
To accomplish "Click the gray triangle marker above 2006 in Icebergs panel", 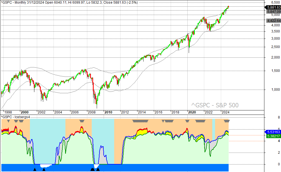I will [82, 121].
